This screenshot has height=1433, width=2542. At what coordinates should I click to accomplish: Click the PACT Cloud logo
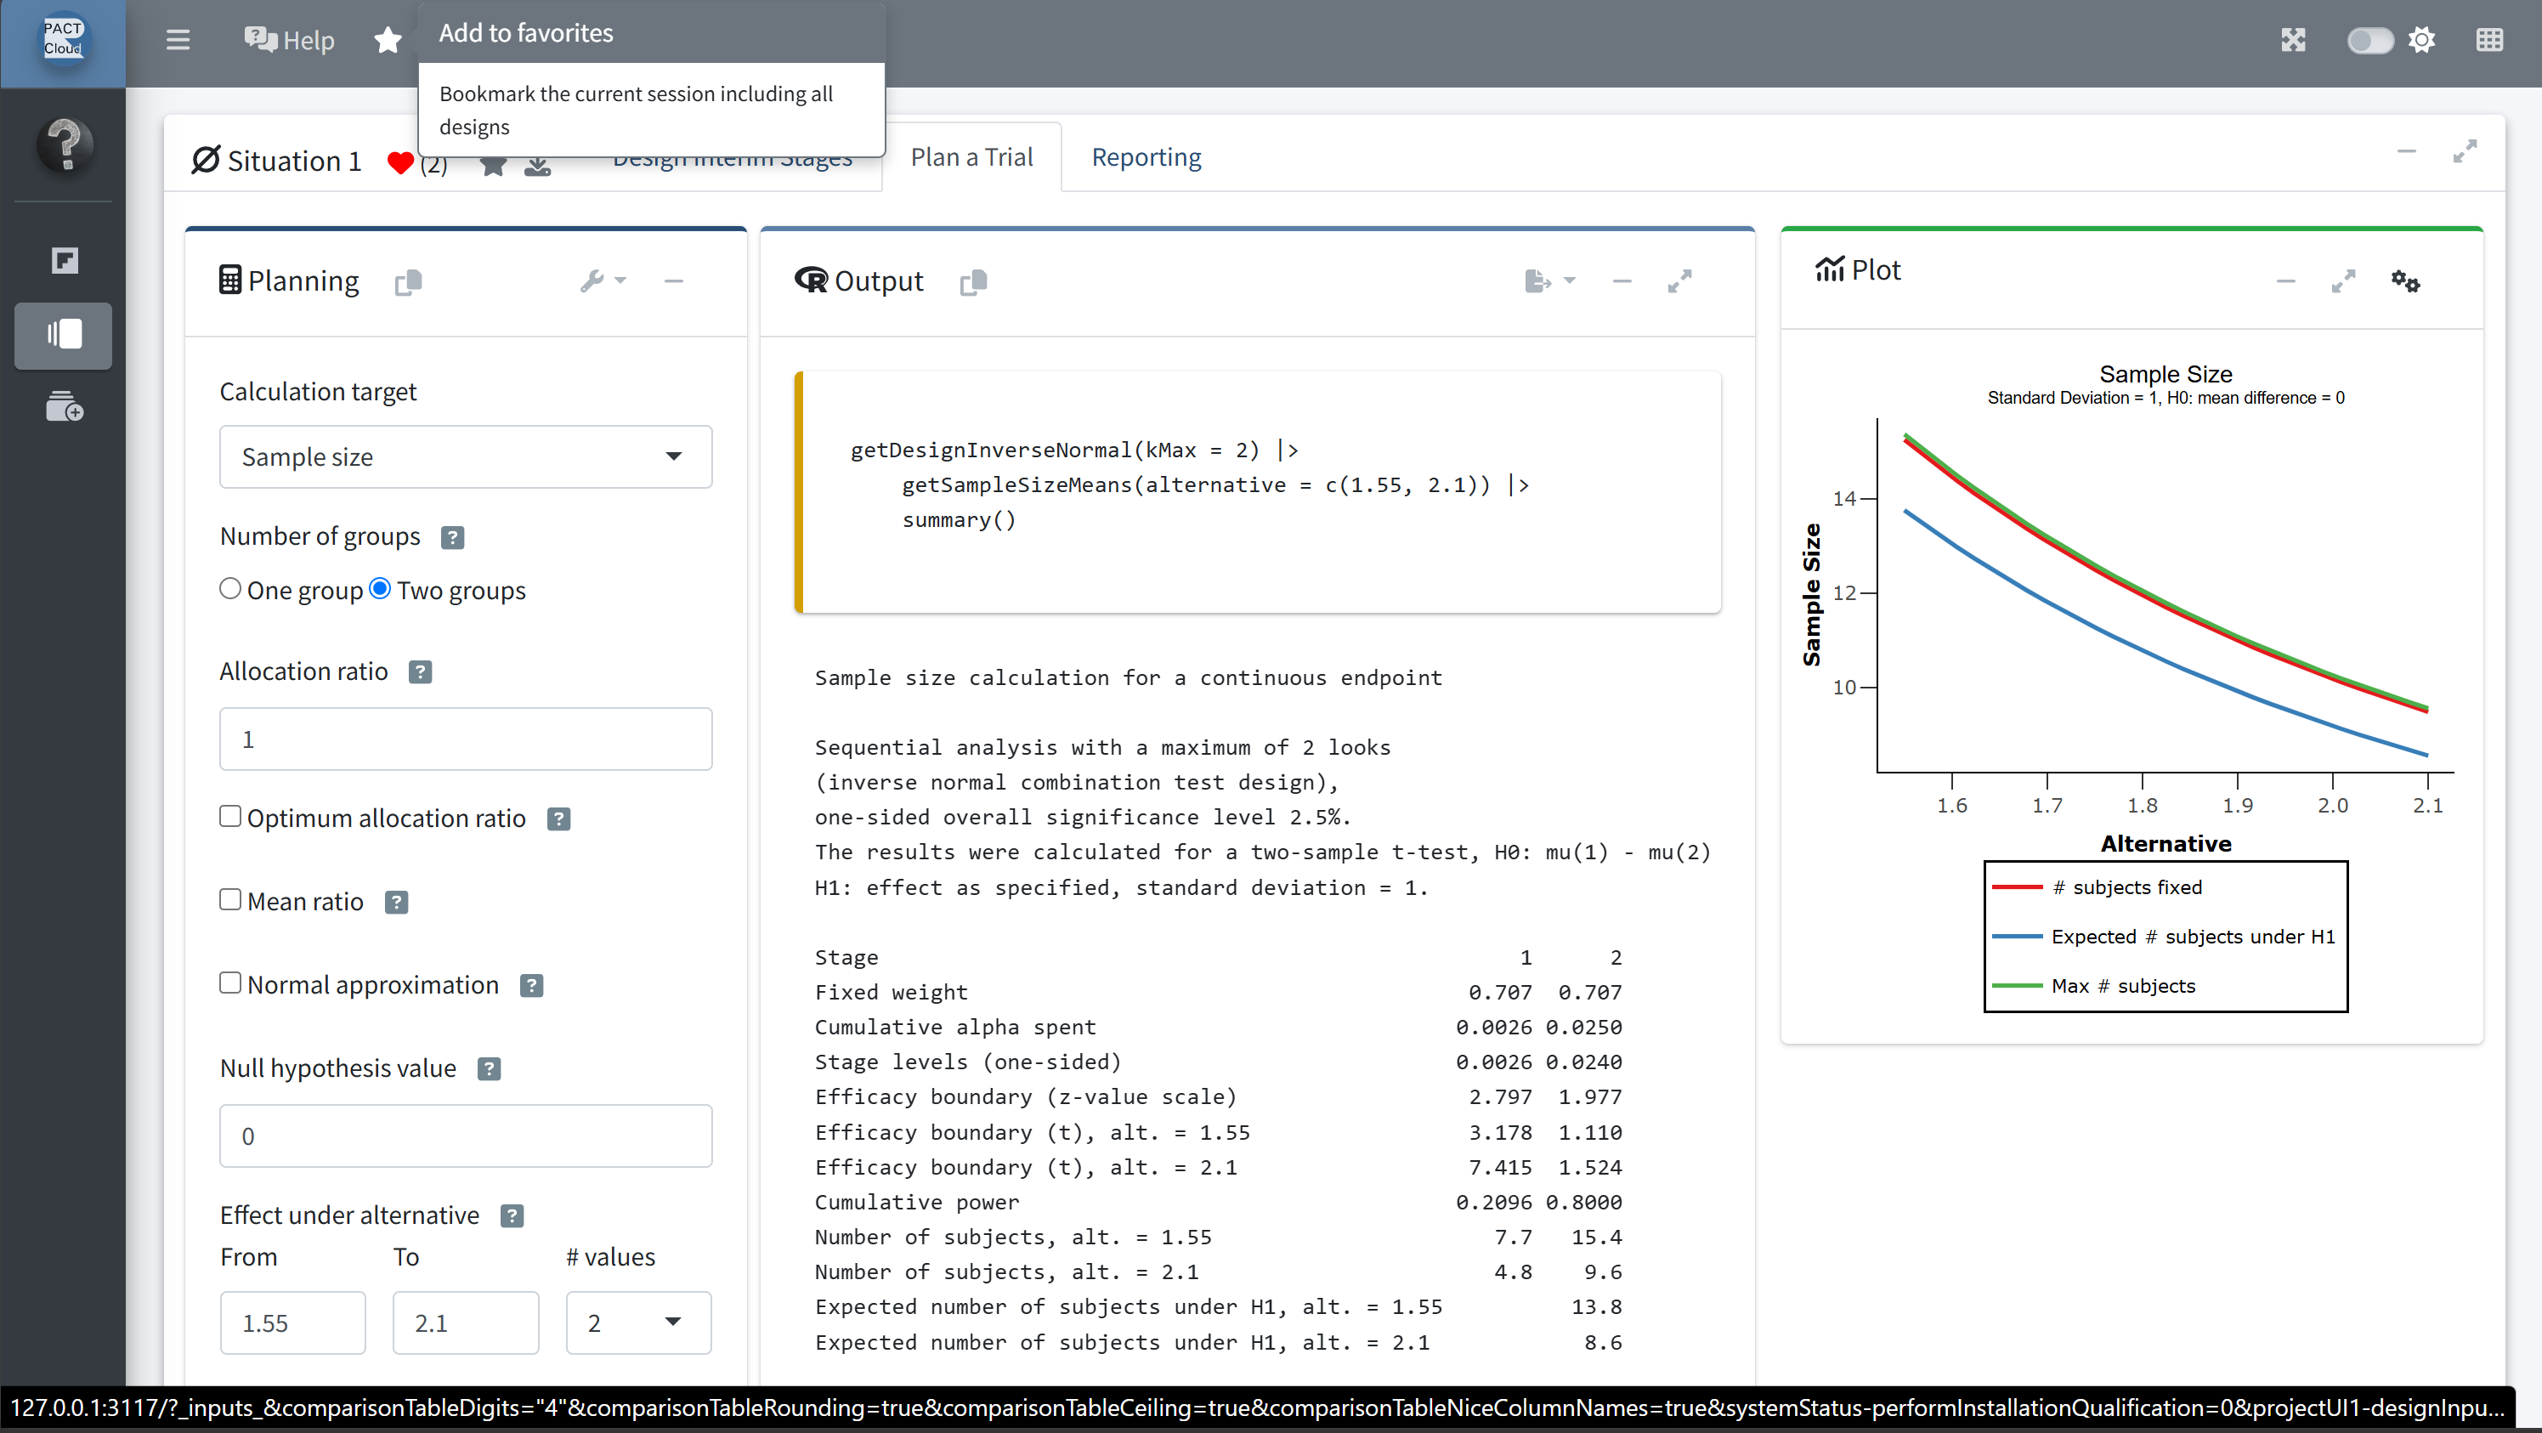click(x=63, y=39)
